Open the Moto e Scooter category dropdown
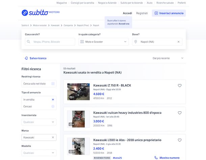Image resolution: width=206 pixels, height=160 pixels. pos(104,42)
